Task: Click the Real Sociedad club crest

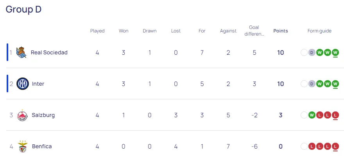Action: click(21, 52)
